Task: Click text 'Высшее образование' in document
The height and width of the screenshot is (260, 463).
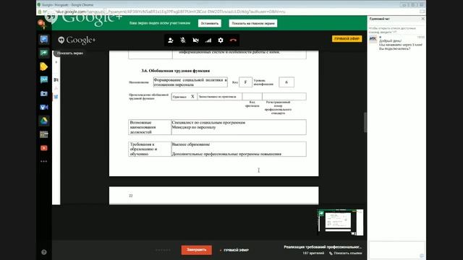Action: 191,144
